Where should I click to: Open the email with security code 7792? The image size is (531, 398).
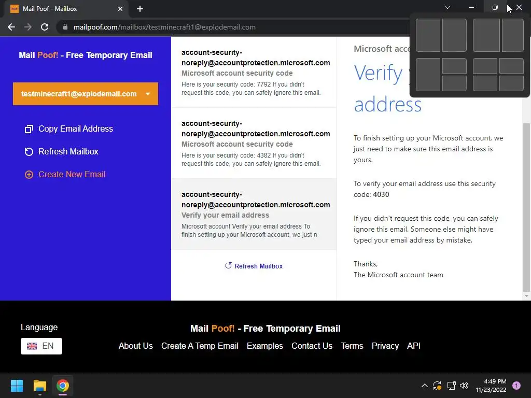click(x=254, y=73)
